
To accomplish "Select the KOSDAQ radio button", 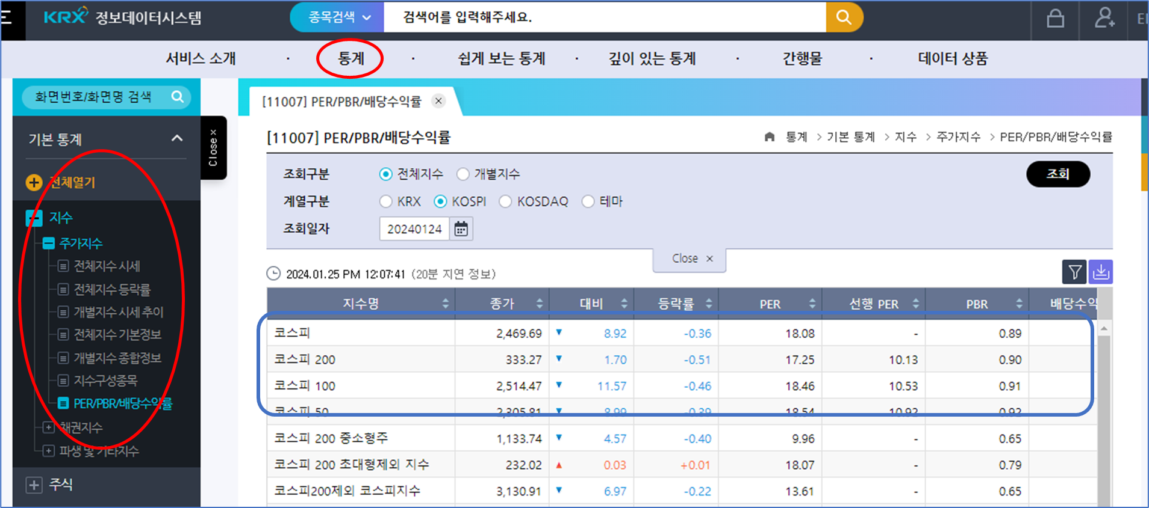I will (505, 201).
